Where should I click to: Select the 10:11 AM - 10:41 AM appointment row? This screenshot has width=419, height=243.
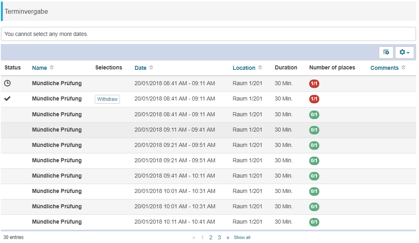tap(174, 222)
